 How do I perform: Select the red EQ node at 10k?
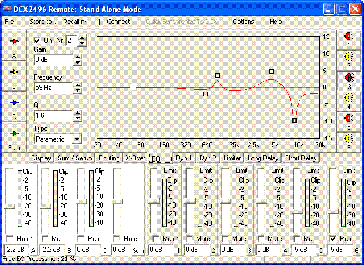[295, 121]
